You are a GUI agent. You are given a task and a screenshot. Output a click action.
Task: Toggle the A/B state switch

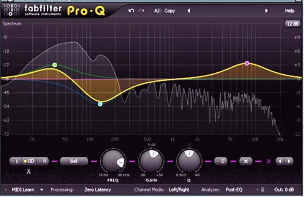click(x=158, y=11)
